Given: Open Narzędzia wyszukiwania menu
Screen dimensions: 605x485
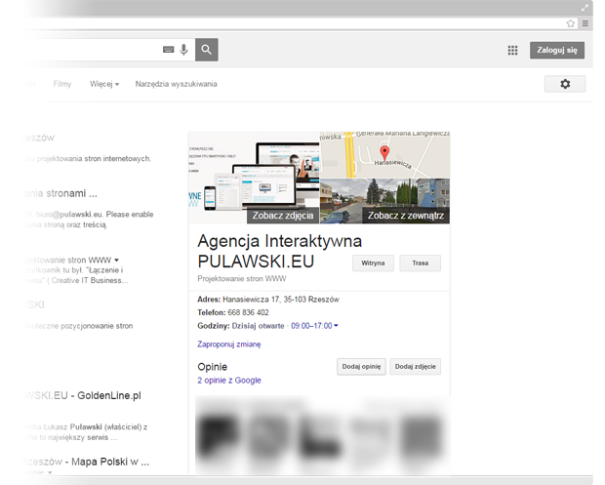Looking at the screenshot, I should click(176, 84).
